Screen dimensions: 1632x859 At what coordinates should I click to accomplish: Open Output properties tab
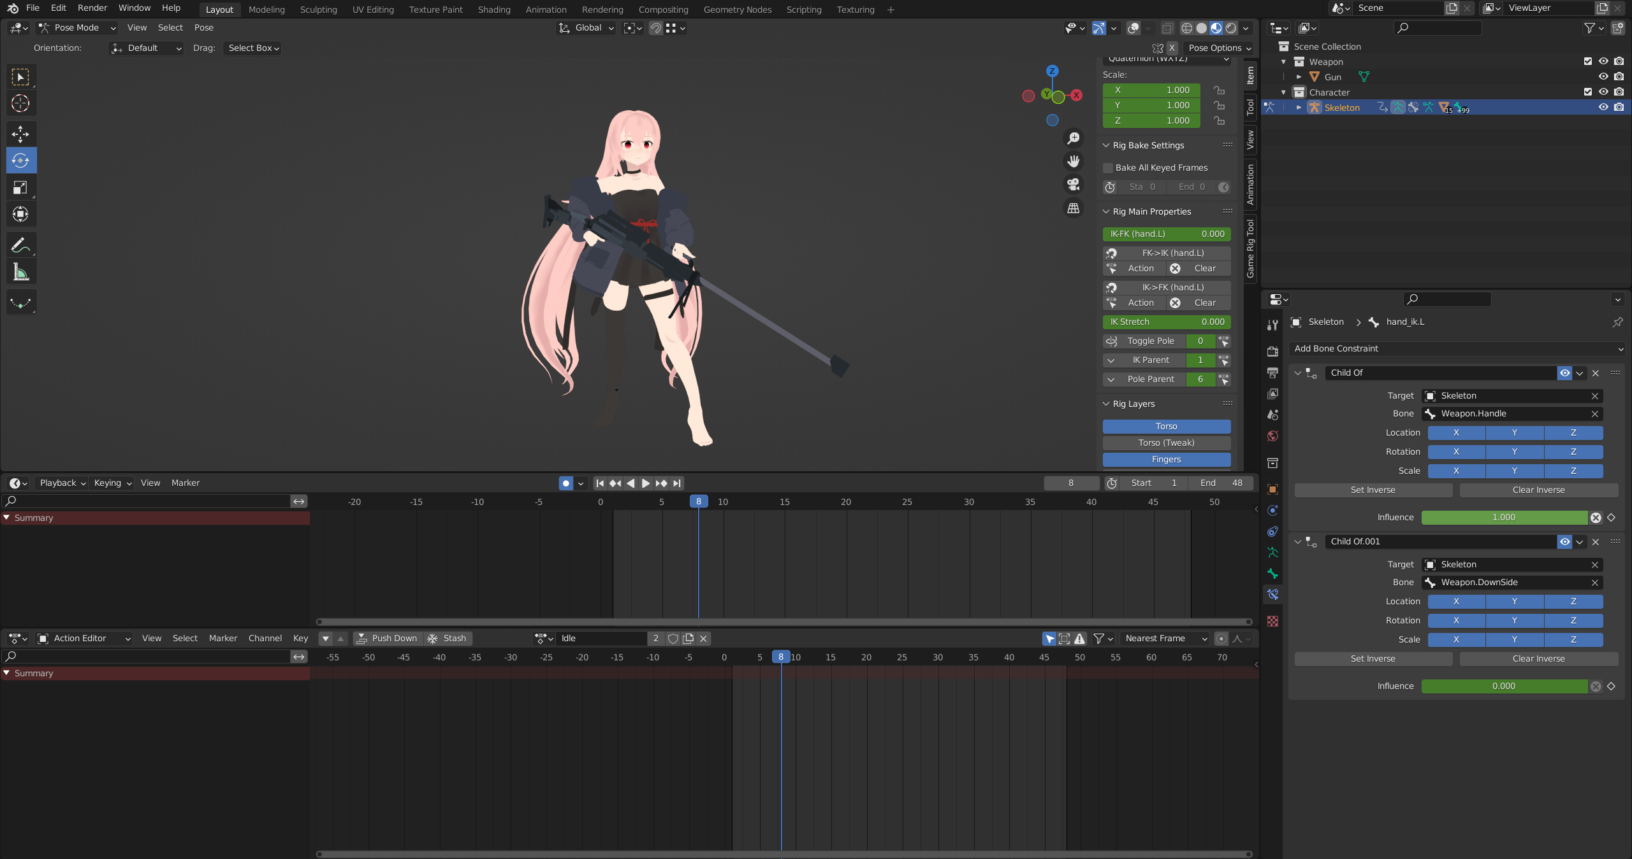pos(1272,373)
